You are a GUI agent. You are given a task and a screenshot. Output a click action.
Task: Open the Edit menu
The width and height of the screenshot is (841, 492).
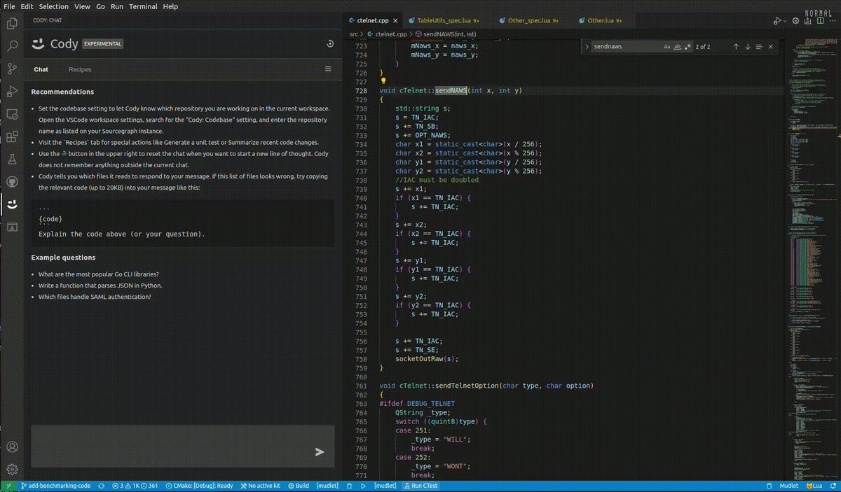tap(27, 6)
